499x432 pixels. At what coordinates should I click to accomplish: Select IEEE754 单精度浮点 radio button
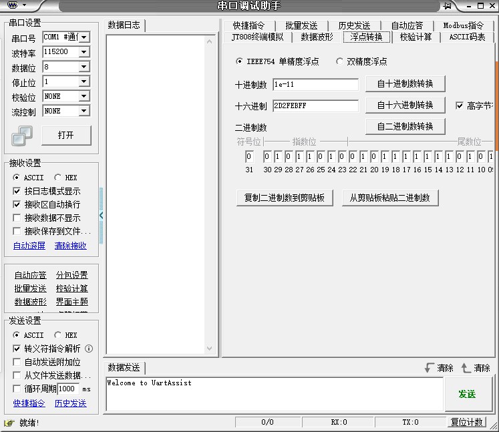239,61
